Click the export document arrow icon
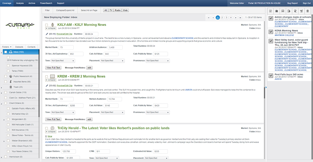This screenshot has width=313, height=162. pos(289,11)
